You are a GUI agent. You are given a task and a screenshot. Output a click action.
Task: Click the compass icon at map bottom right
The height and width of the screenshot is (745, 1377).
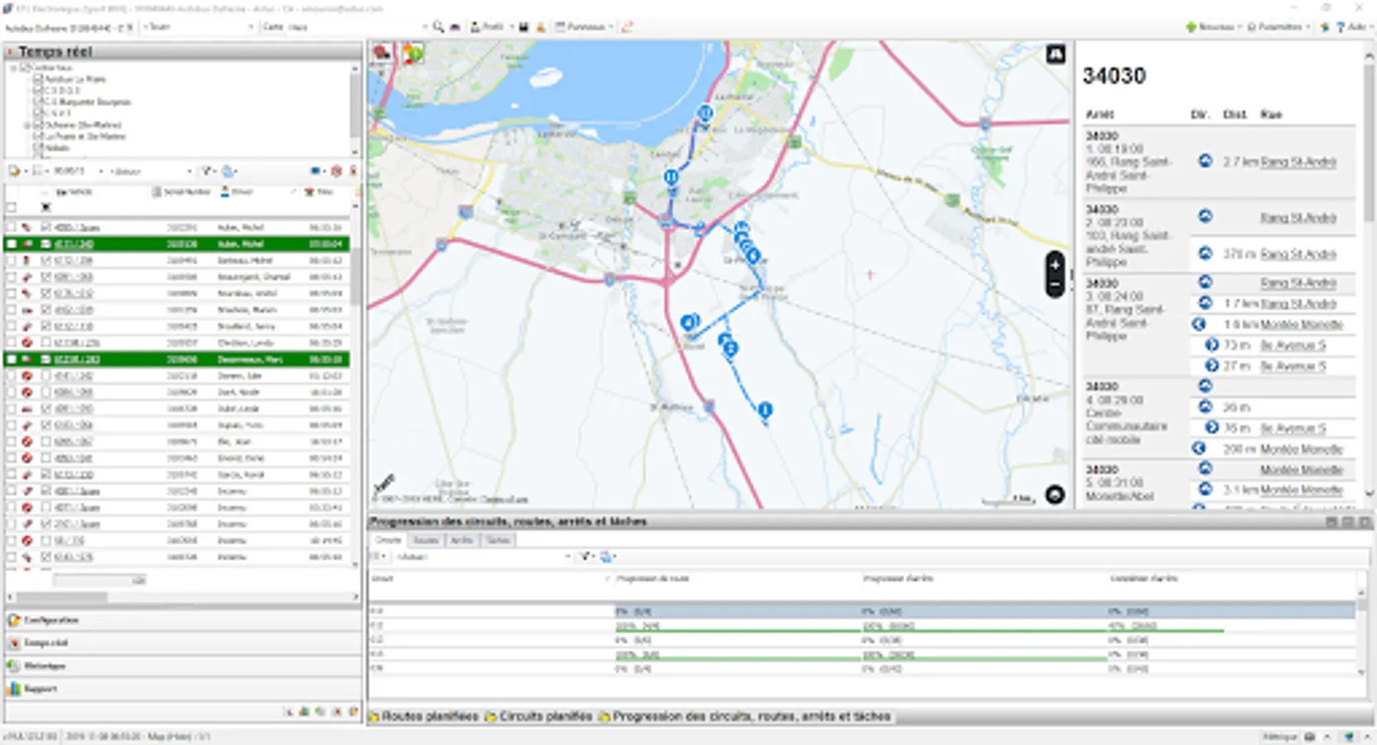click(1055, 495)
